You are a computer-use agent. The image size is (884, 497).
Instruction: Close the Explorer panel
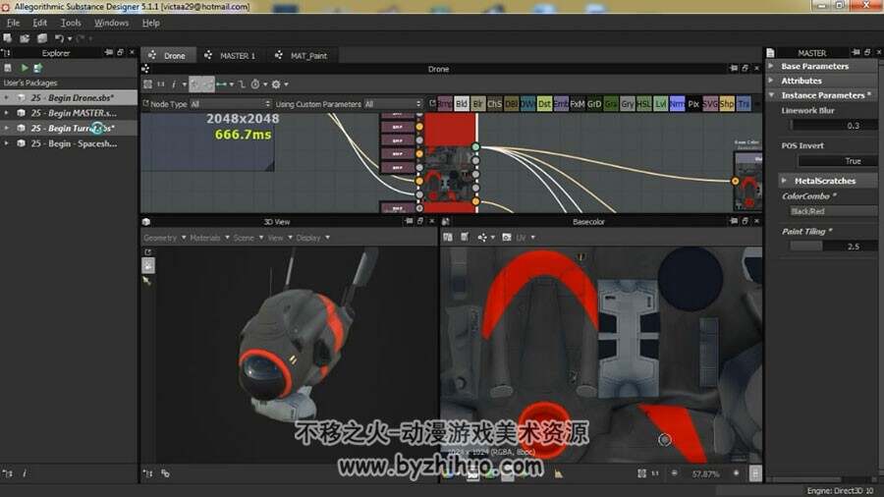click(x=132, y=52)
